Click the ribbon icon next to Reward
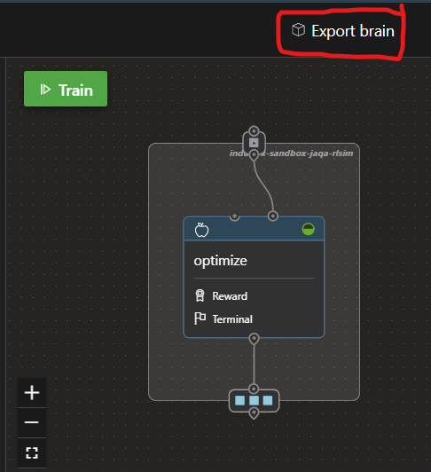Image resolution: width=431 pixels, height=472 pixels. (x=200, y=295)
